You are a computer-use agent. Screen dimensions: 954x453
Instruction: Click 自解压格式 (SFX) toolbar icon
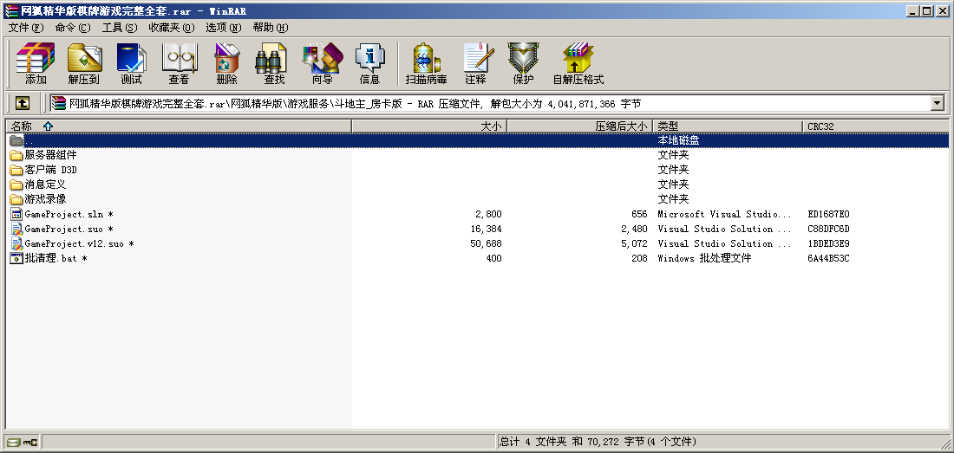pyautogui.click(x=578, y=64)
